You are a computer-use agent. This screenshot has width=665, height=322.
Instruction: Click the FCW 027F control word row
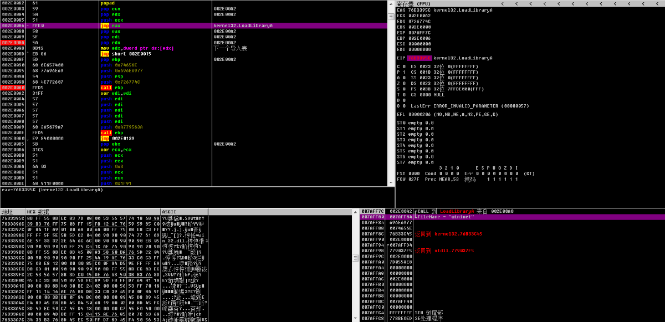(x=458, y=179)
